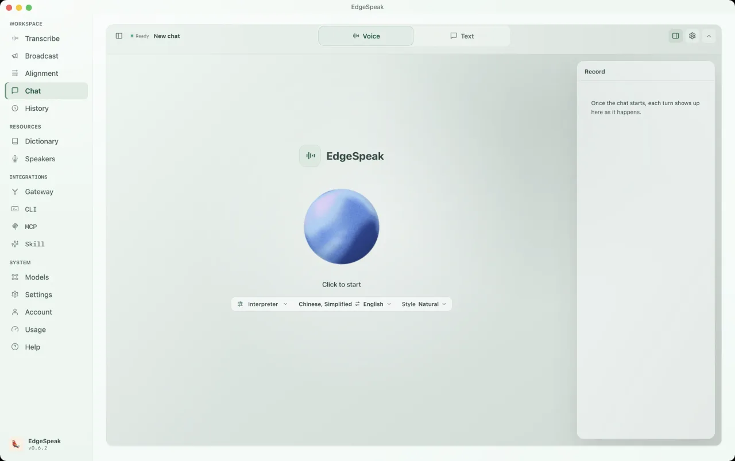View the Usage page
The image size is (735, 461).
pos(47,330)
